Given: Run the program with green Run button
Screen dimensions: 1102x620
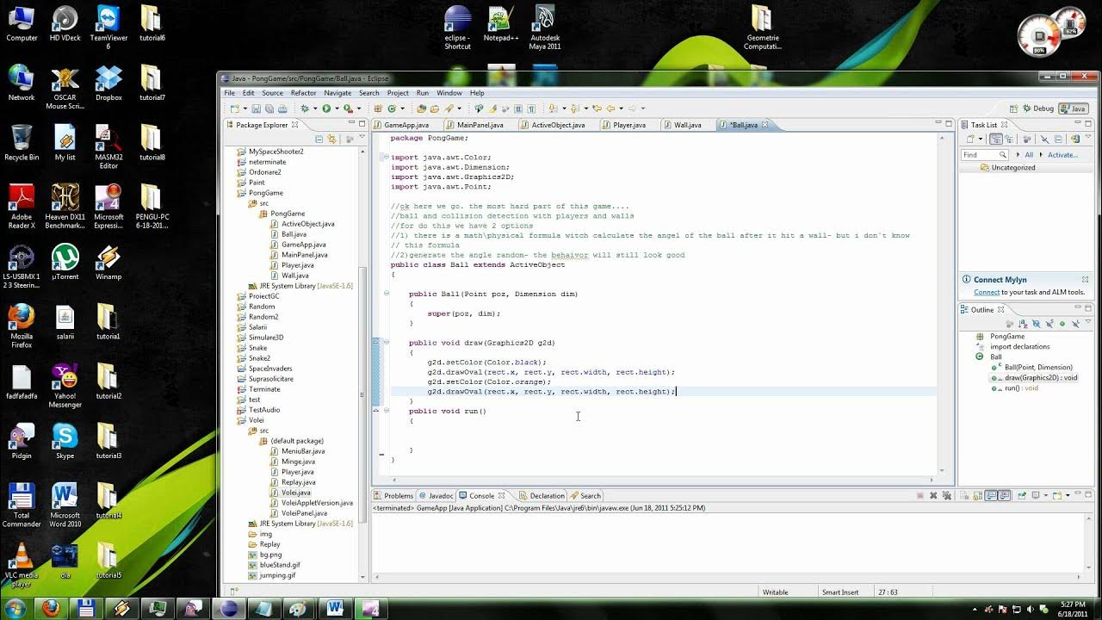Looking at the screenshot, I should tap(326, 108).
